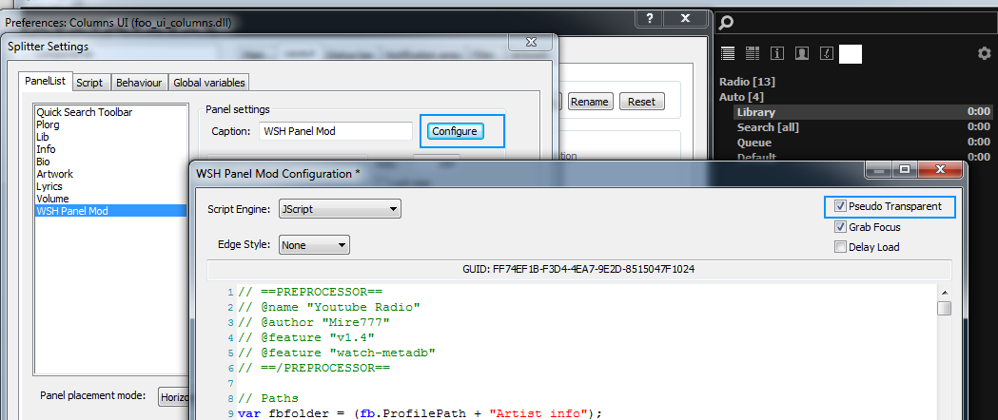
Task: Open the settings gear icon
Action: [984, 54]
